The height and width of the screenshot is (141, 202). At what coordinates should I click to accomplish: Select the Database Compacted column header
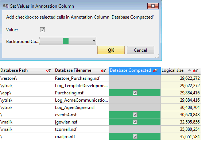(x=135, y=70)
